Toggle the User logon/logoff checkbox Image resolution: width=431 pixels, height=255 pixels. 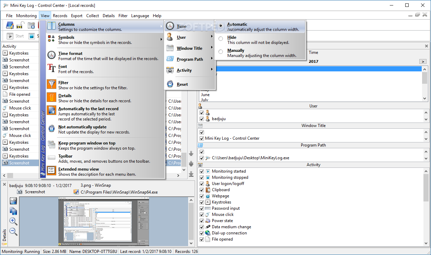pos(202,184)
